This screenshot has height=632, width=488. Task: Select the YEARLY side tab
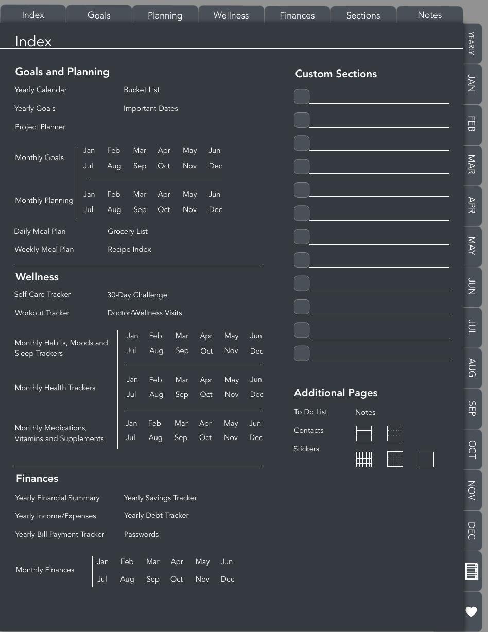[x=472, y=43]
